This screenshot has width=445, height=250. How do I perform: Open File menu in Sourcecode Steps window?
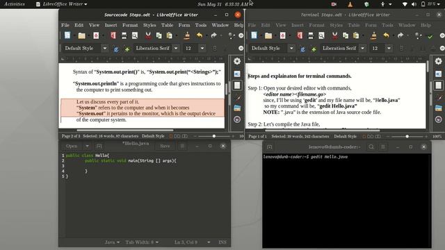tap(65, 25)
